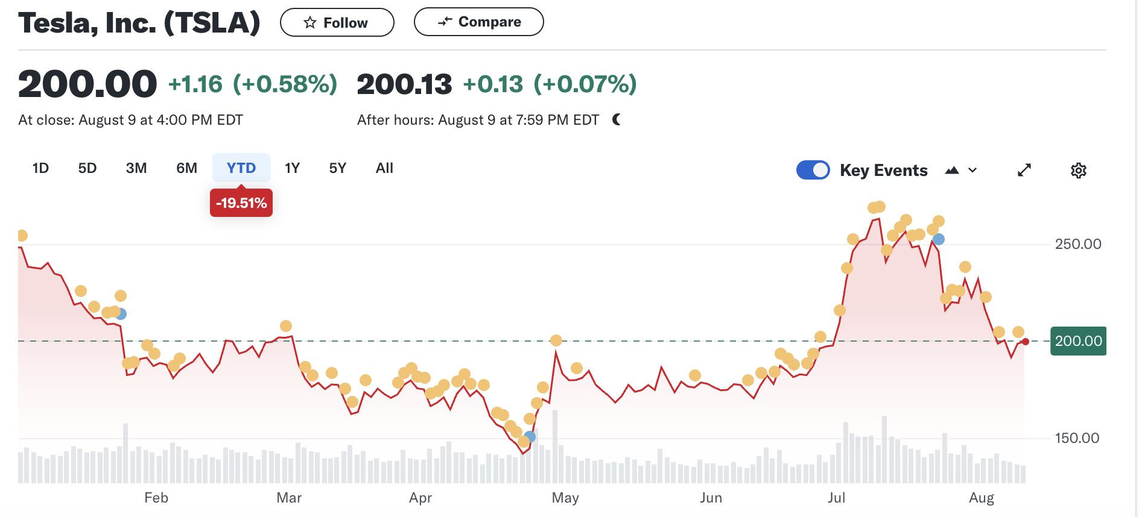
Task: Click the green 200.00 price axis label
Action: [x=1077, y=341]
